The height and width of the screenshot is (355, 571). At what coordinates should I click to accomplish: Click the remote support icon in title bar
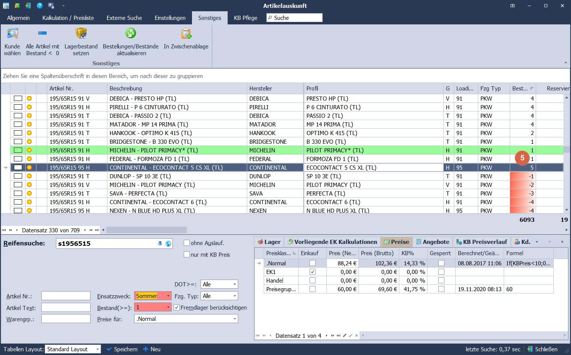coord(51,6)
